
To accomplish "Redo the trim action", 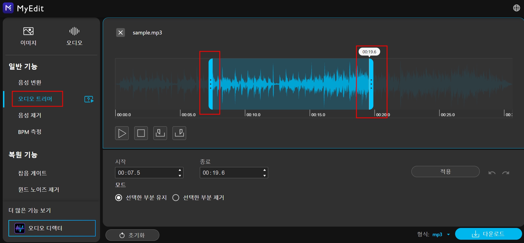I will (x=506, y=173).
